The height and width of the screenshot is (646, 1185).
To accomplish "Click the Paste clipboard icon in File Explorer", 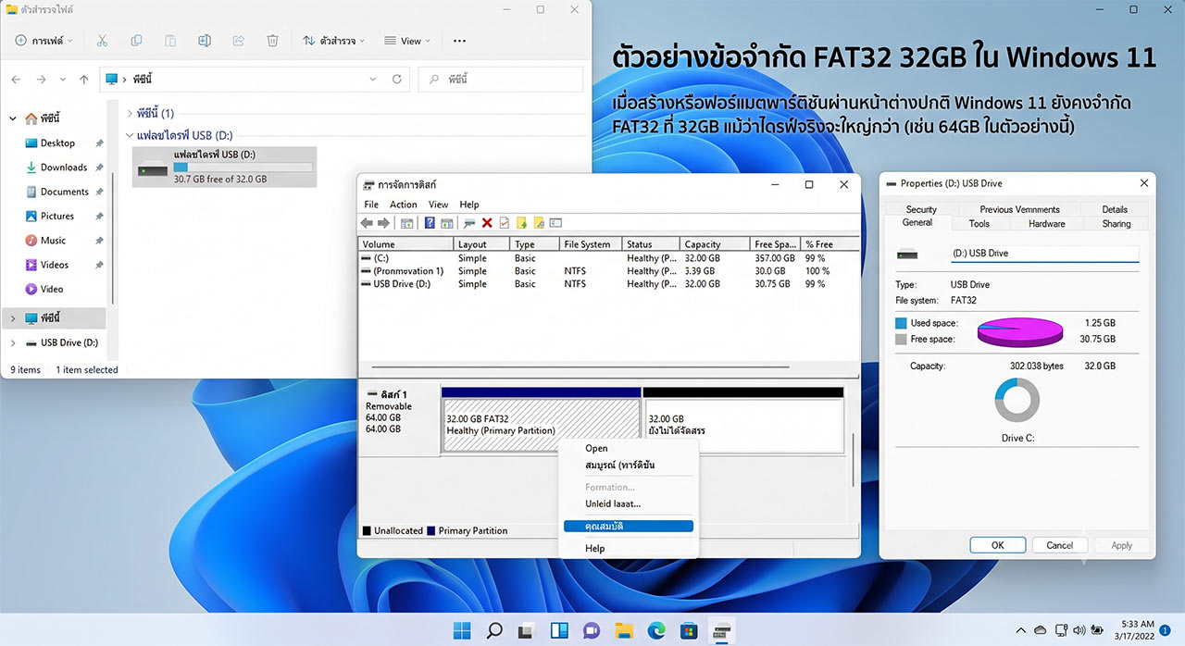I will coord(170,41).
